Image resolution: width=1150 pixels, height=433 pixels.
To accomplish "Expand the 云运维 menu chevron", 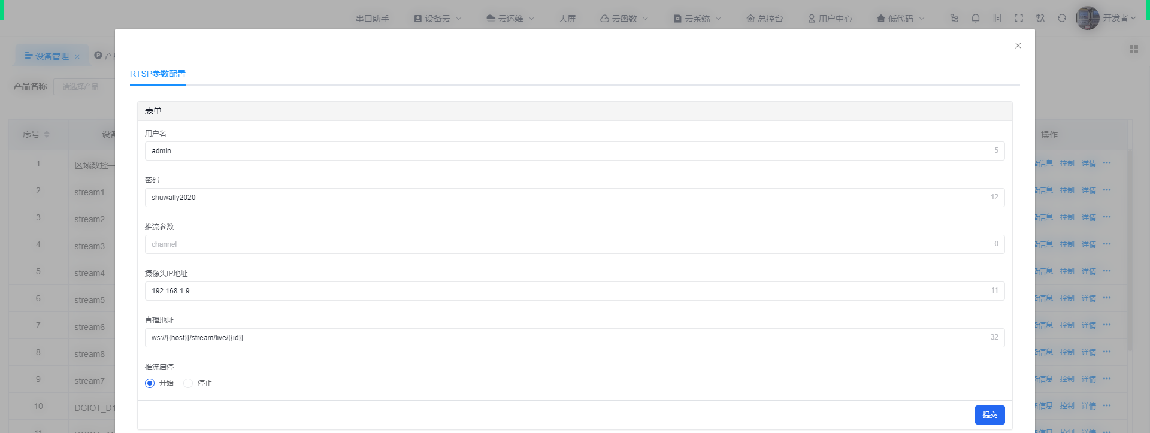I will [x=531, y=19].
